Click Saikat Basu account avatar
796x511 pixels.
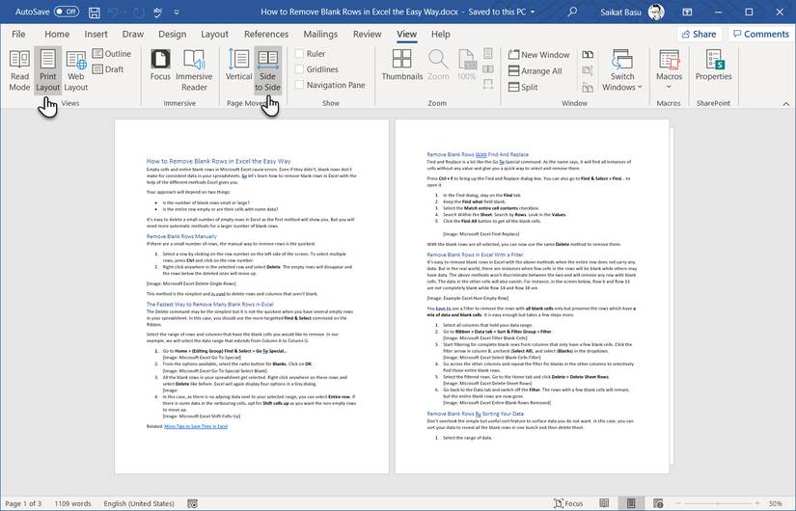tap(656, 12)
